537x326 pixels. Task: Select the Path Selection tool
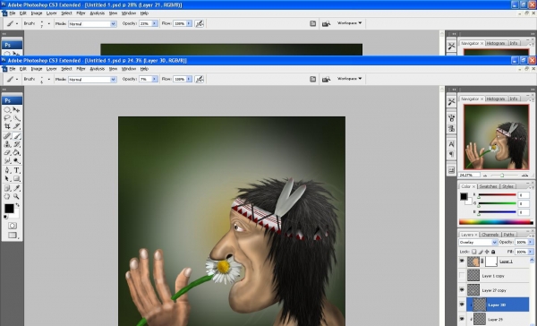pos(7,178)
